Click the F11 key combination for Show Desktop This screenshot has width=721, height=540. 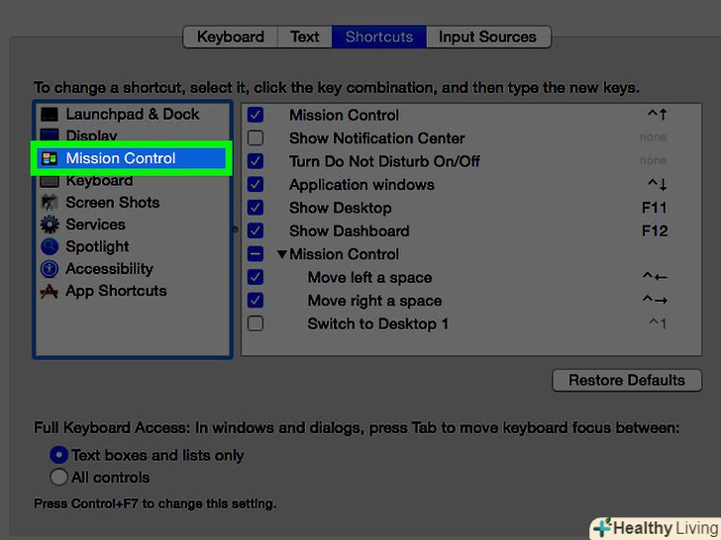point(655,208)
